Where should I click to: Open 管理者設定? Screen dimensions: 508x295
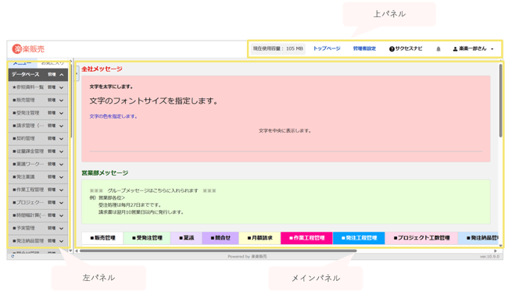tap(364, 48)
